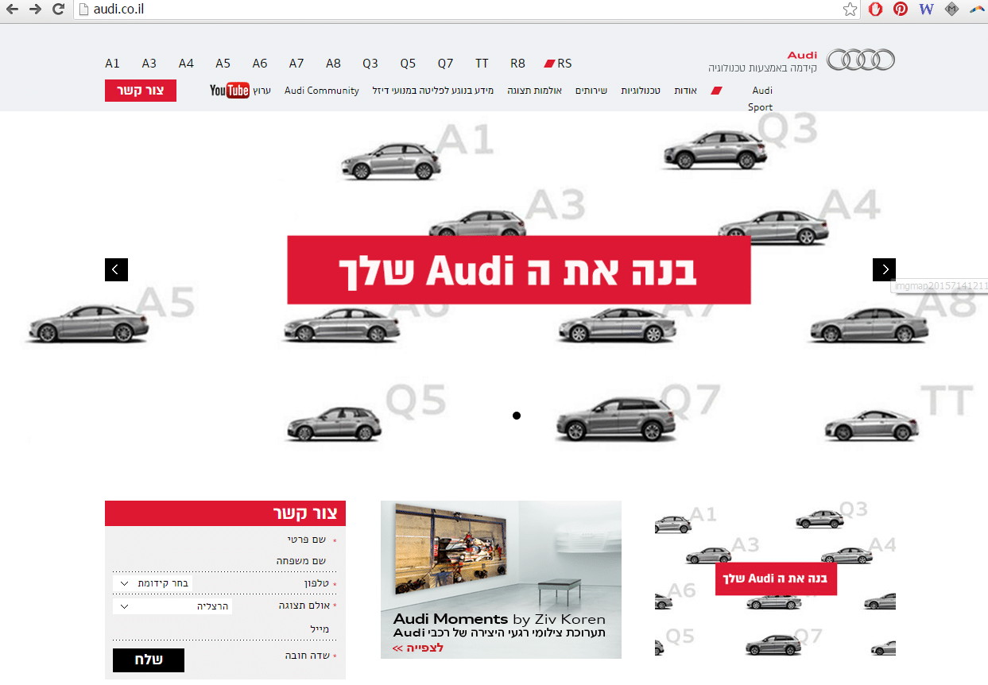Click the address bar showing audi.co.il

[457, 10]
